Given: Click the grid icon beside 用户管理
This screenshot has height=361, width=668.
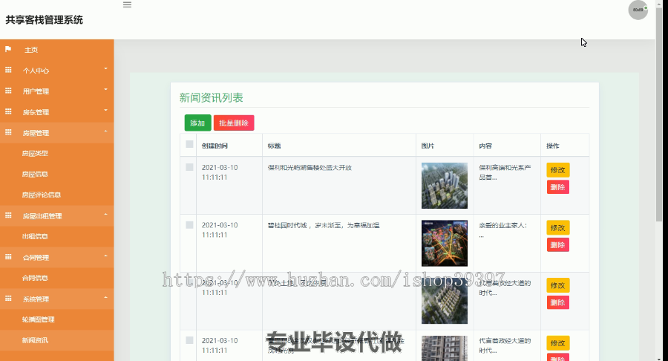Looking at the screenshot, I should click(8, 91).
